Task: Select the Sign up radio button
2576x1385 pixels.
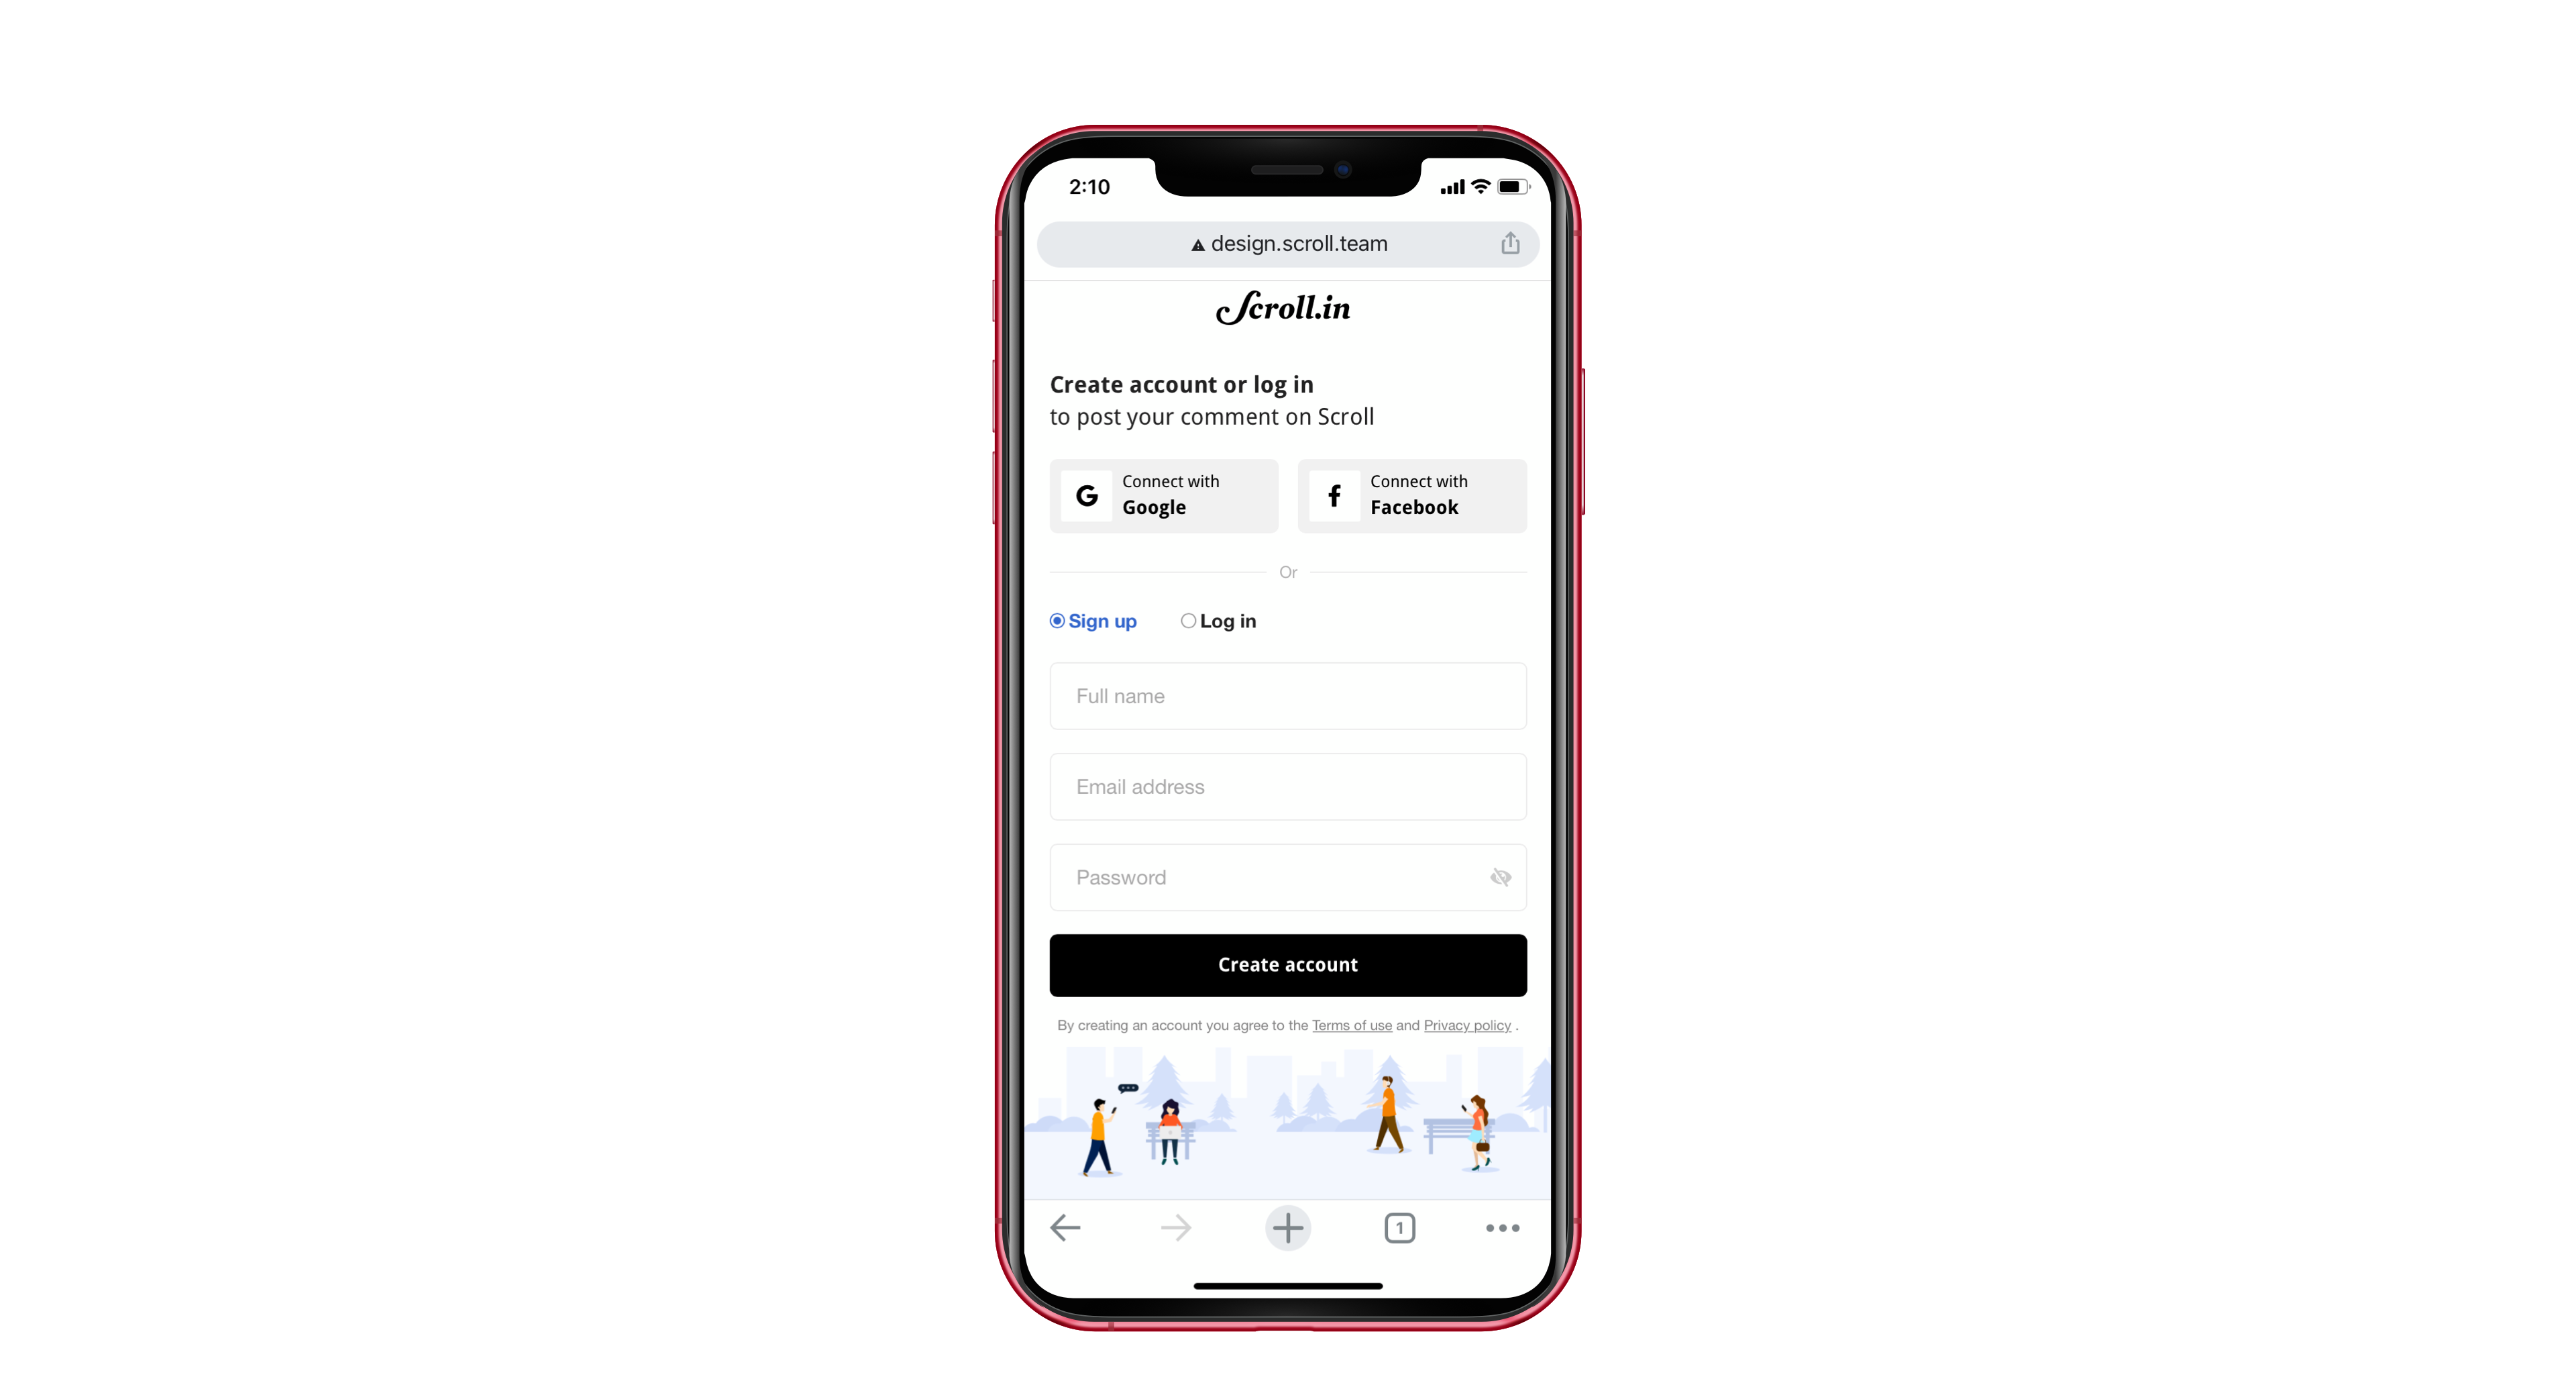Action: tap(1055, 619)
